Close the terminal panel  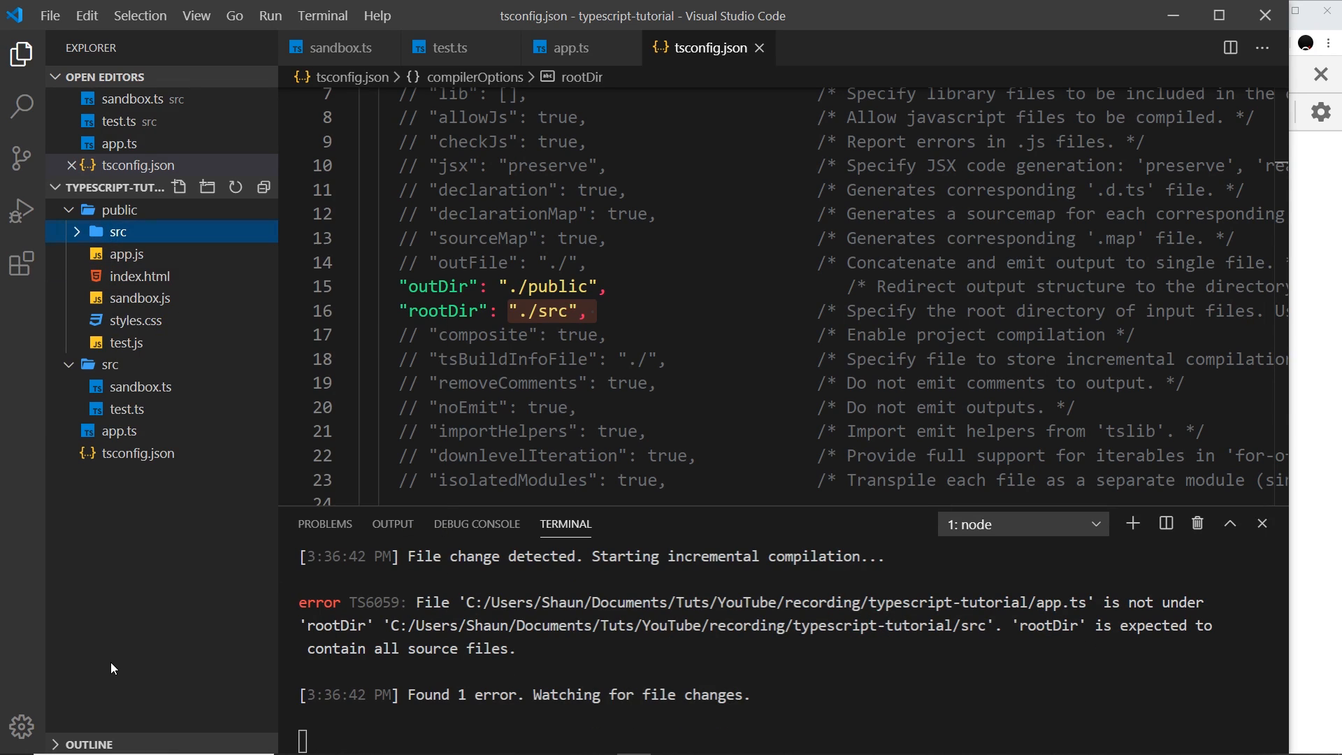[x=1262, y=524]
